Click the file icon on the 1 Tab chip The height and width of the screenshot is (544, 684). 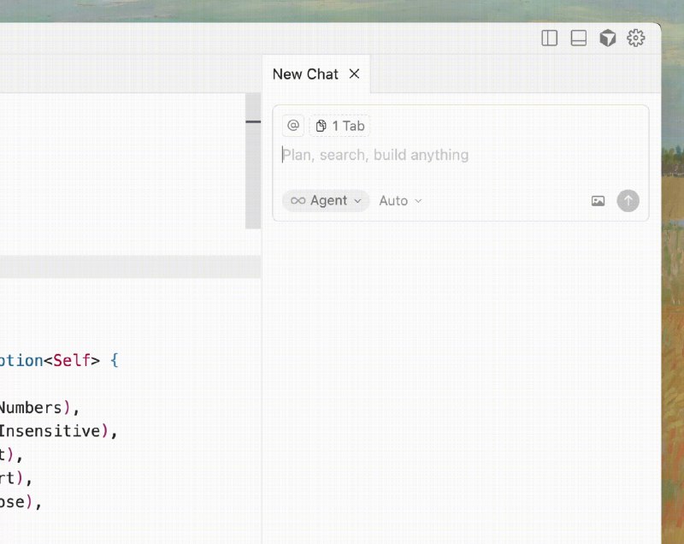322,125
